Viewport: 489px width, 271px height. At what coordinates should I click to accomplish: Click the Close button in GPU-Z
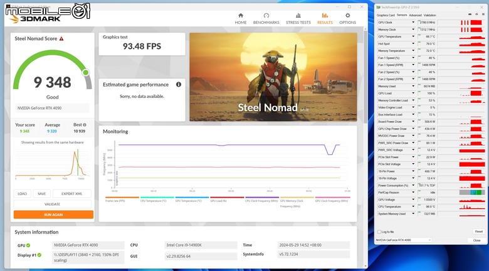pyautogui.click(x=476, y=240)
